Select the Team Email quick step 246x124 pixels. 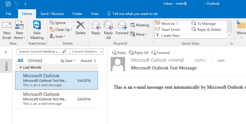[168, 30]
